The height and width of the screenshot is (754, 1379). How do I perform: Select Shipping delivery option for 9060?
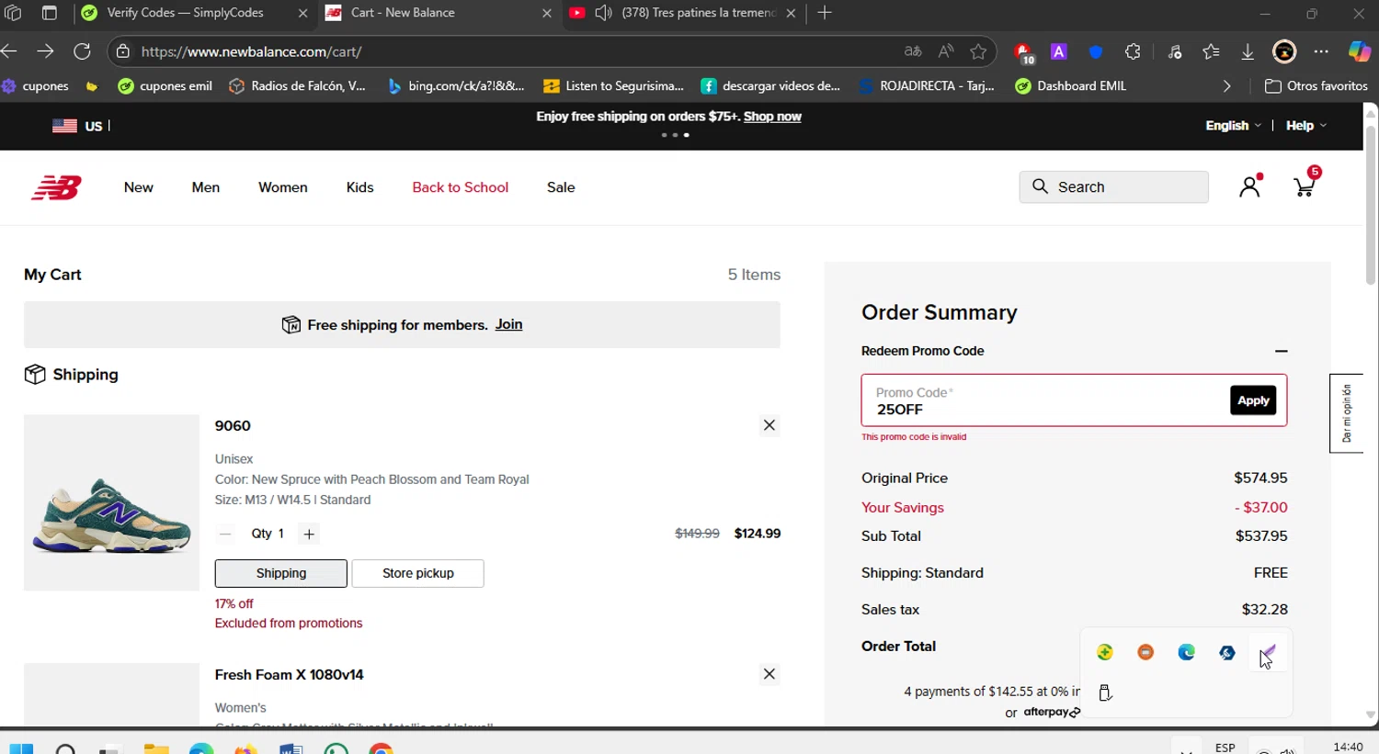(281, 573)
